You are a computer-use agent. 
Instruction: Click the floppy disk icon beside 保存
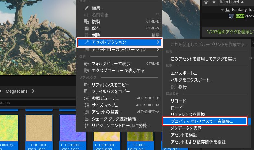tap(86, 29)
